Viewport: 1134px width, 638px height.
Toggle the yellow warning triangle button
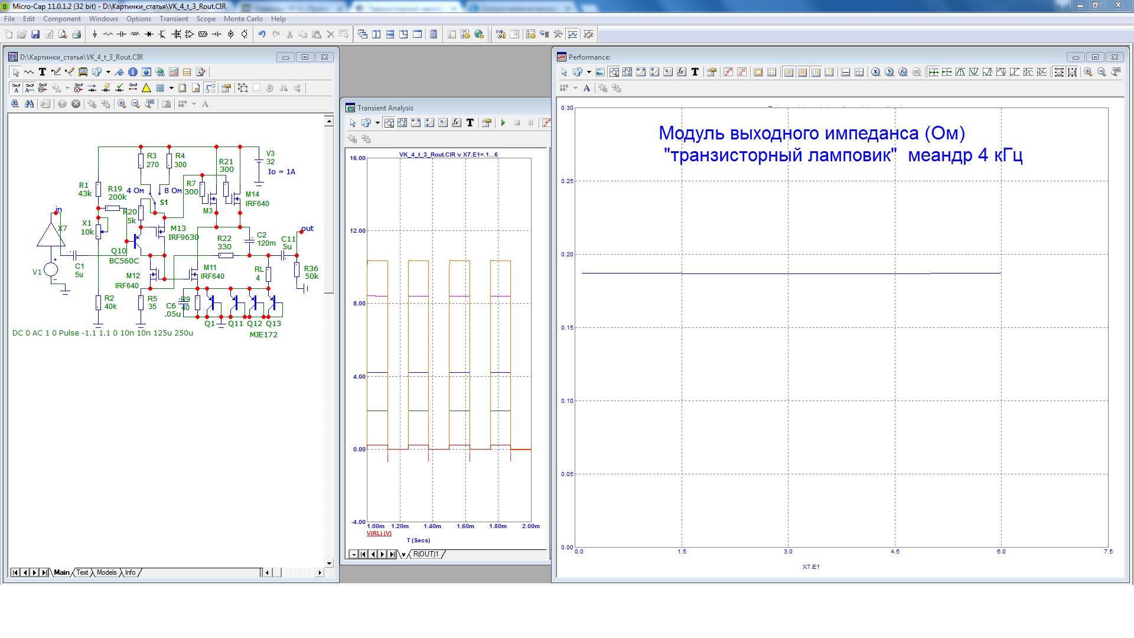[146, 88]
